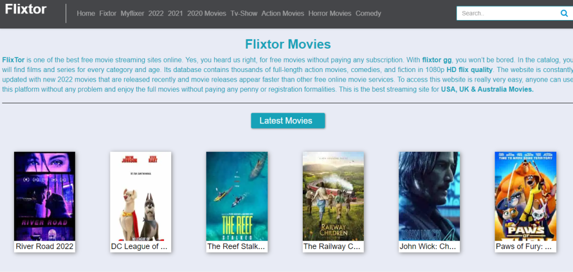Browse the Tv-Show category
Viewport: 573px width, 272px height.
click(244, 13)
